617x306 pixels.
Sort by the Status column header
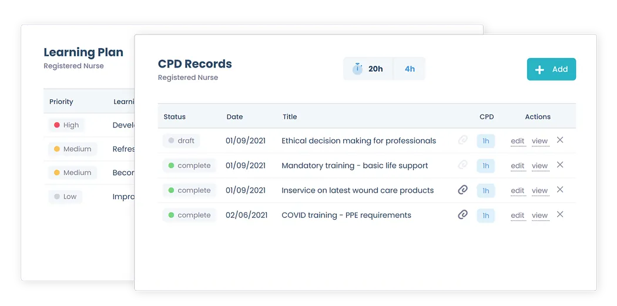point(175,117)
